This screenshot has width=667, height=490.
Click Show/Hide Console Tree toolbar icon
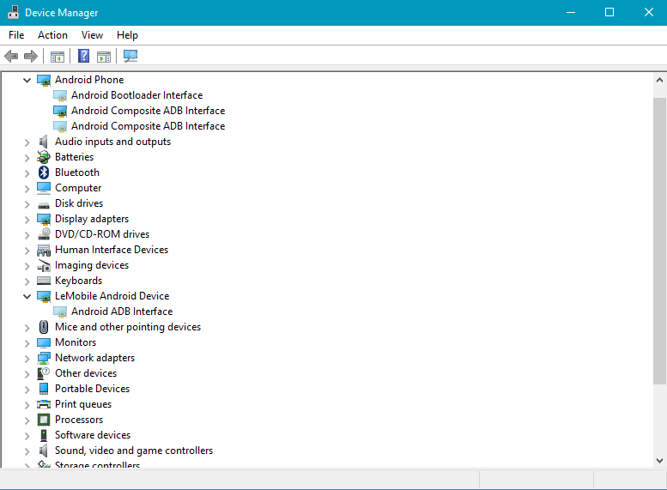pos(58,57)
